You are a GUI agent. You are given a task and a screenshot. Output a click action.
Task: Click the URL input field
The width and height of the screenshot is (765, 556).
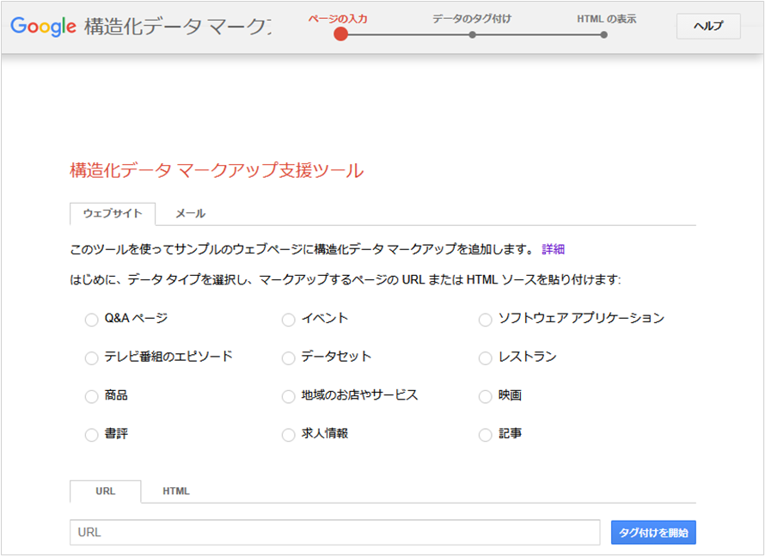[x=334, y=533]
